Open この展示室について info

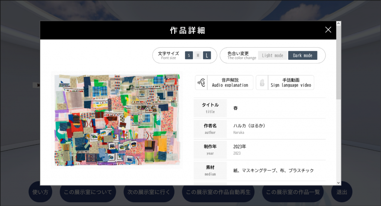88,192
